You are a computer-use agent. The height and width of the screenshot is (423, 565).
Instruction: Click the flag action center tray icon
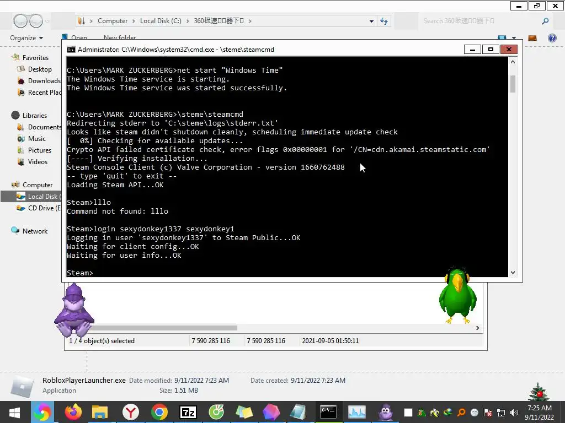coord(488,413)
